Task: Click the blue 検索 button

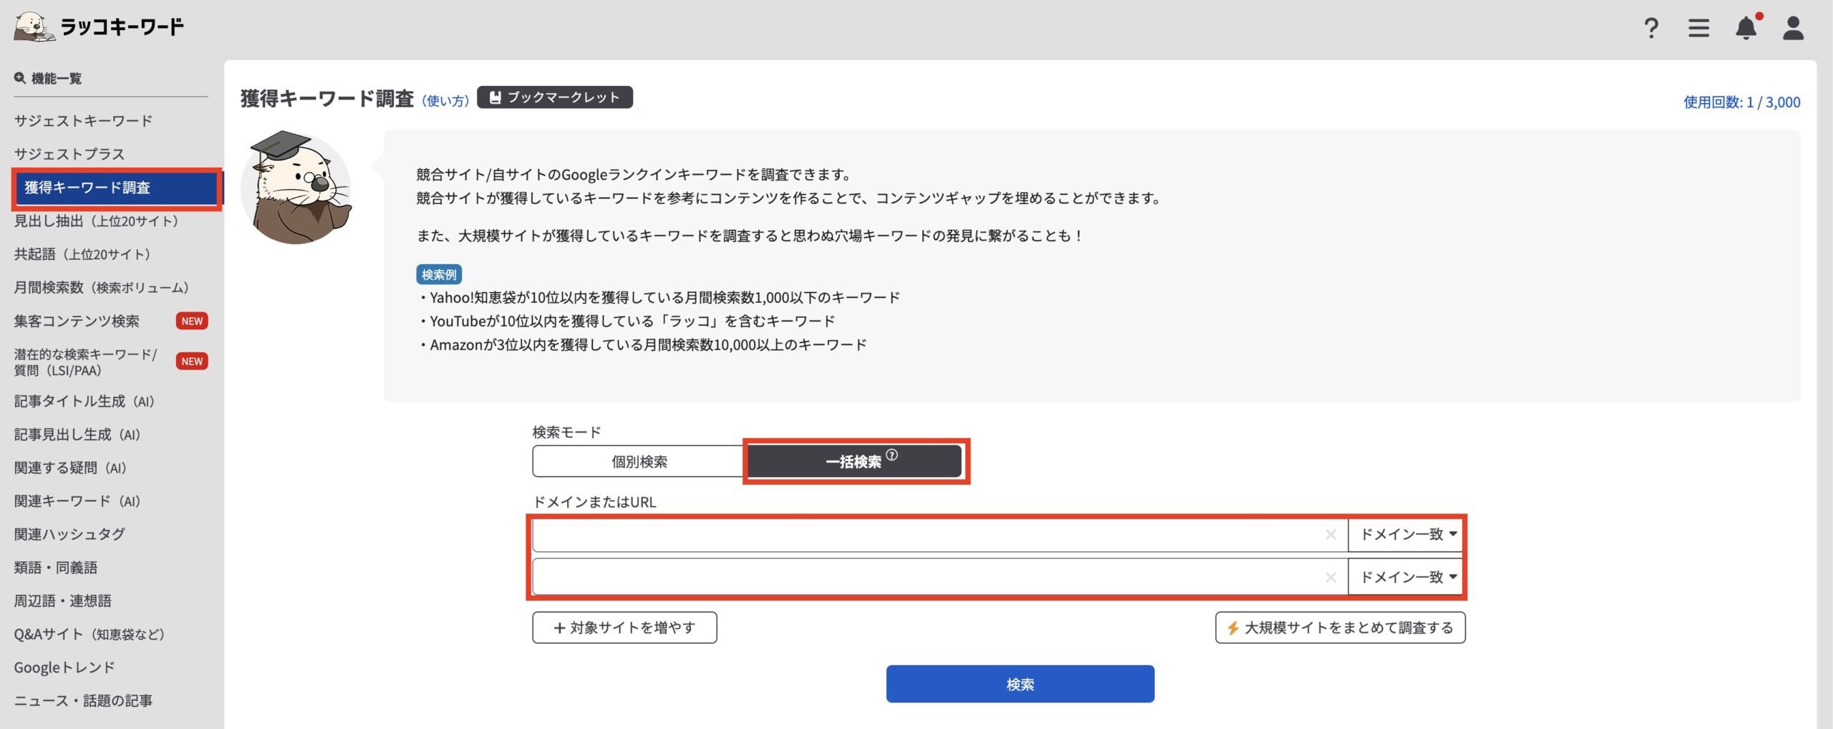Action: 1020,685
